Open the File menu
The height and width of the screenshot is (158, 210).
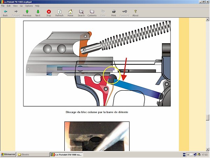(x=3, y=6)
